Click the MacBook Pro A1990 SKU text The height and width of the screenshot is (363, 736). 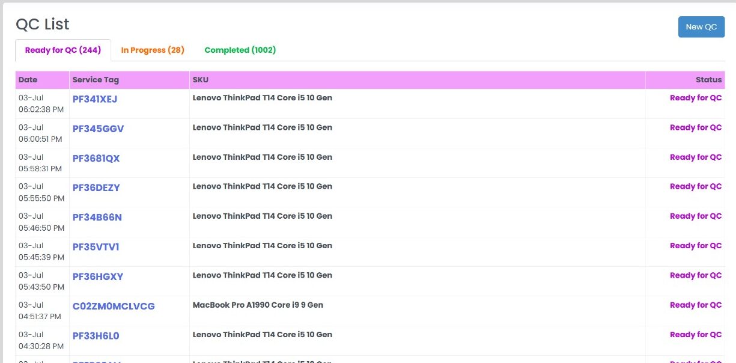[258, 305]
